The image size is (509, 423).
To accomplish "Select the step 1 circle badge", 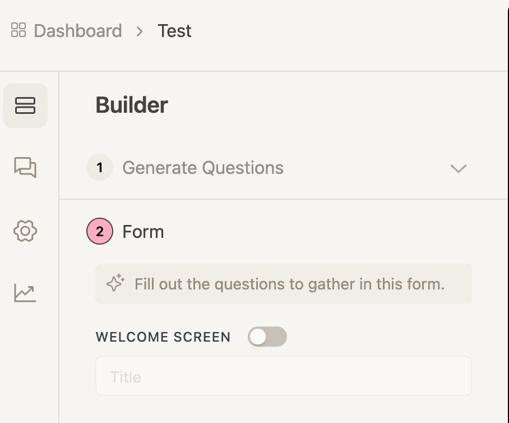I will 99,168.
